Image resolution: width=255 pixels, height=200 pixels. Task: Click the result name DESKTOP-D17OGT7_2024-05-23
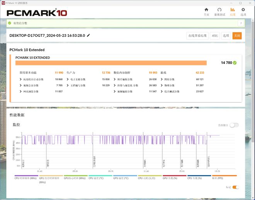tap(47, 36)
